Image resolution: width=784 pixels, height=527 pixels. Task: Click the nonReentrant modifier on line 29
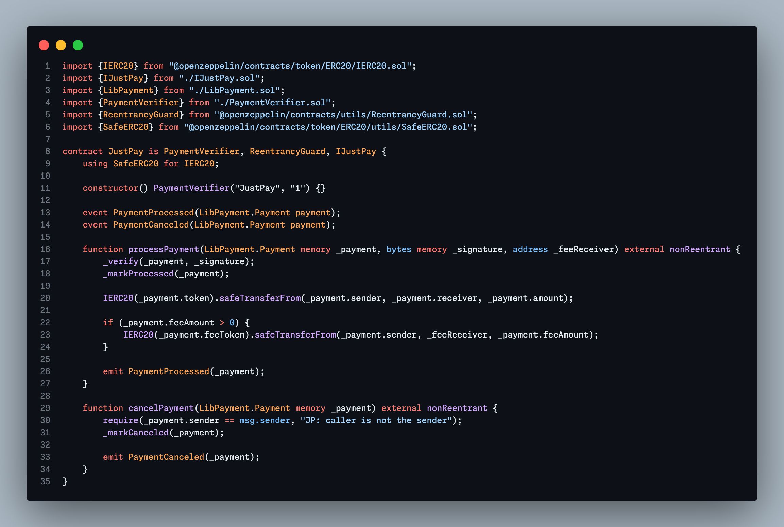coord(457,408)
